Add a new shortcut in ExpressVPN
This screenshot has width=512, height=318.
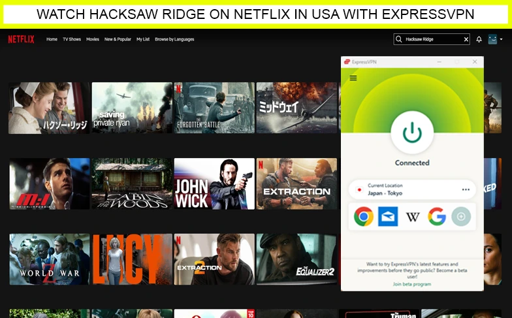(x=461, y=217)
